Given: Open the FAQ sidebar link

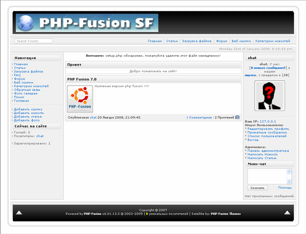Looking at the screenshot, I should (17, 75).
